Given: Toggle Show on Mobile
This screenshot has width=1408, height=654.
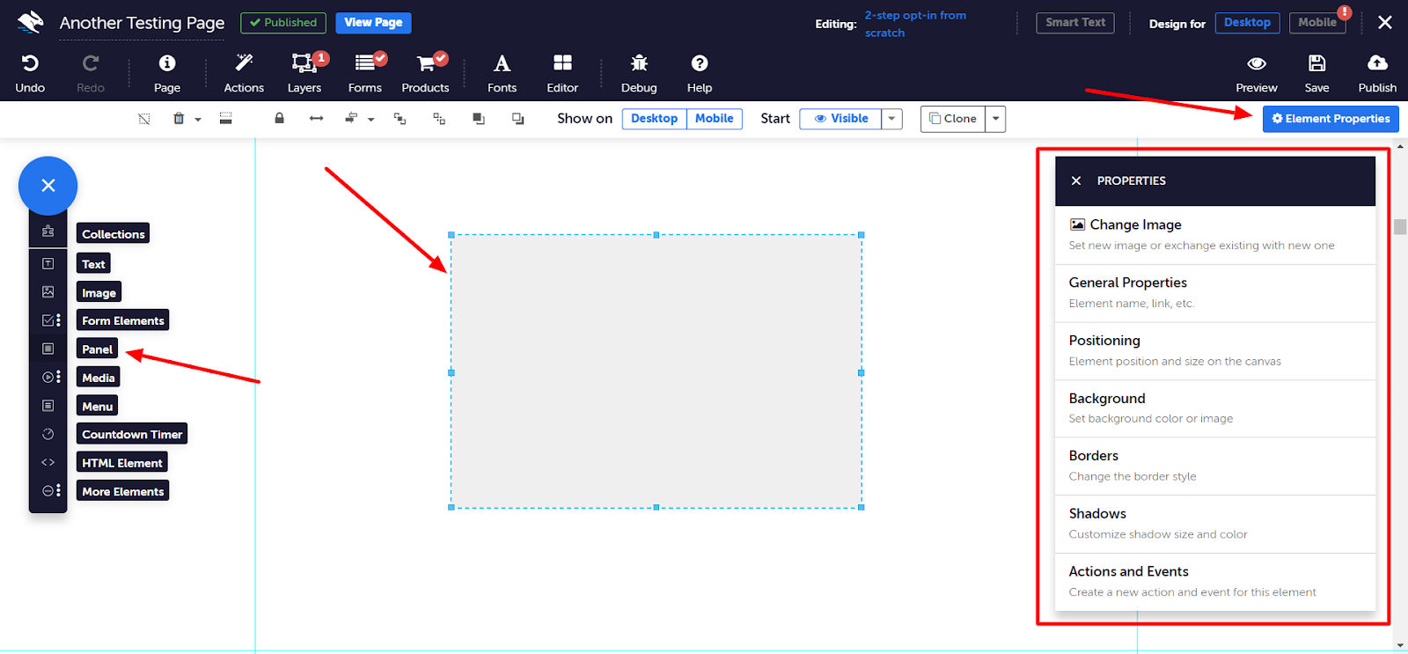Looking at the screenshot, I should [715, 119].
